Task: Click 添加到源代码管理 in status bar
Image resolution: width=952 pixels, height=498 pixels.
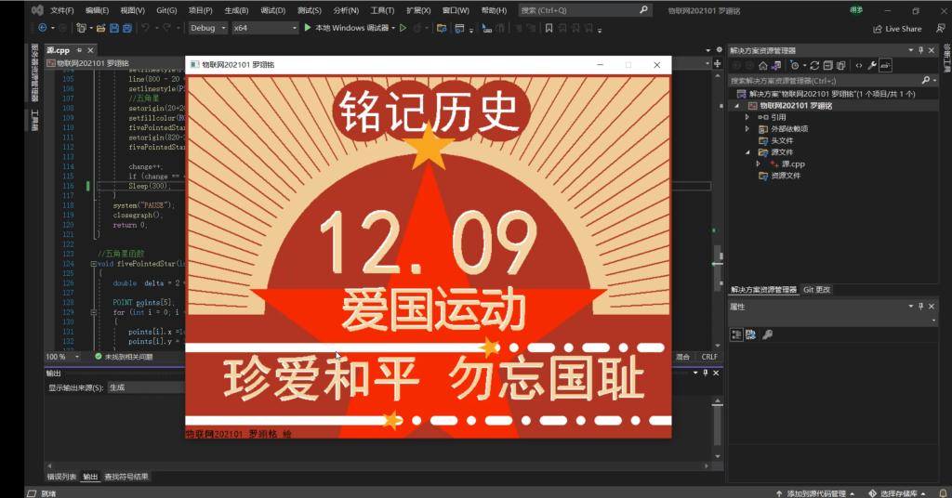Action: tap(816, 492)
